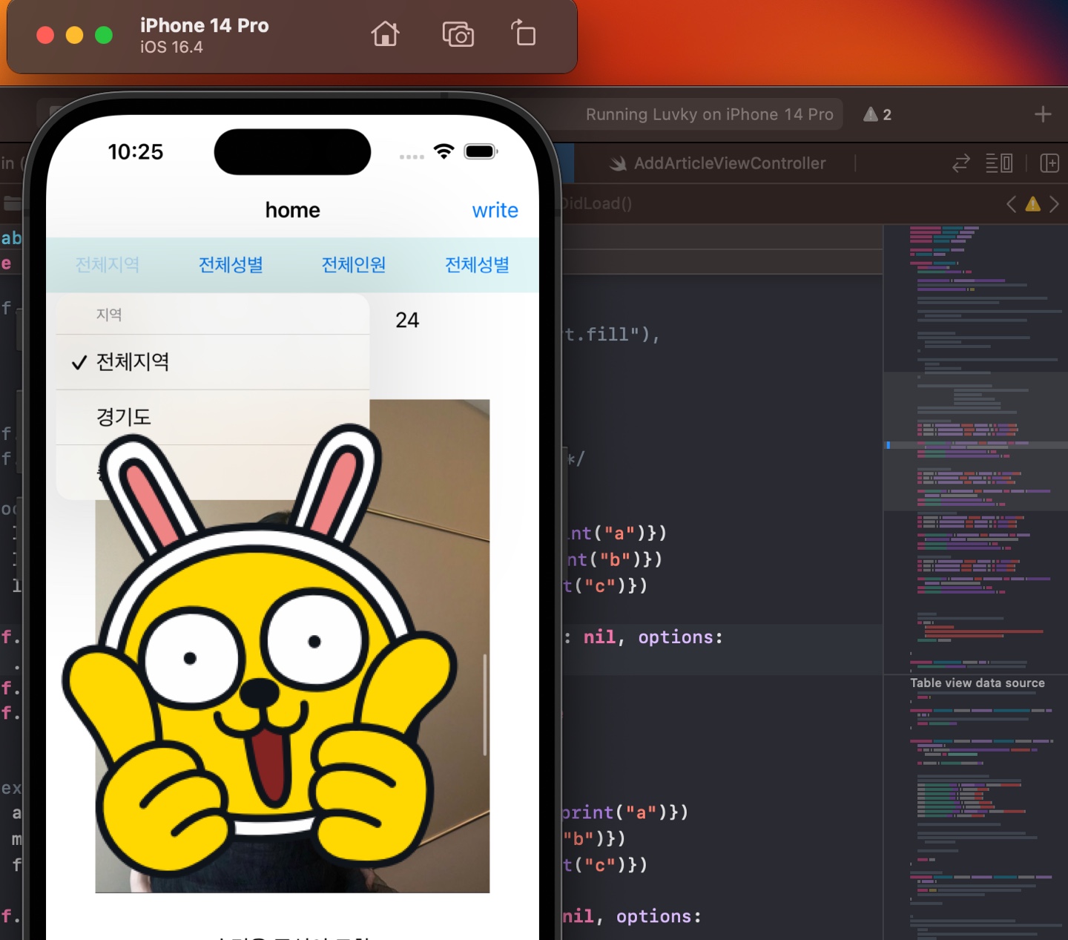
Task: Click the Xcode swap-arrows related items icon
Action: 961,163
